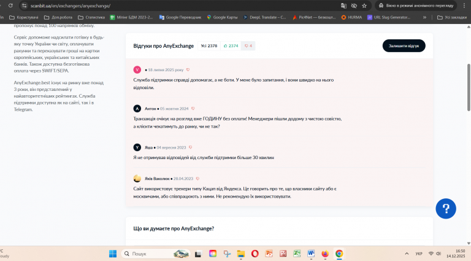Open URL Slug Generator bookmark
Screen dimensions: 471x261
point(389,17)
